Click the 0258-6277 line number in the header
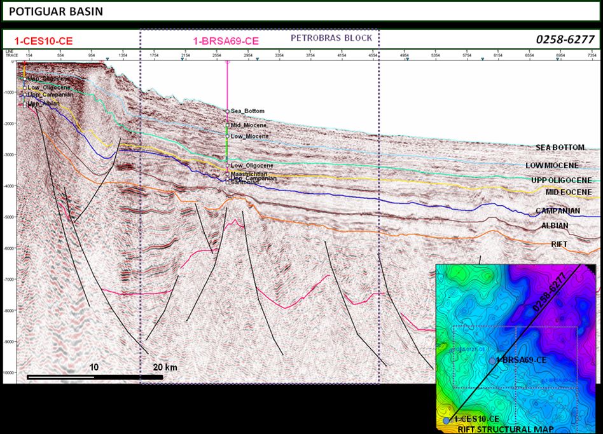Image resolution: width=603 pixels, height=434 pixels. pyautogui.click(x=564, y=40)
